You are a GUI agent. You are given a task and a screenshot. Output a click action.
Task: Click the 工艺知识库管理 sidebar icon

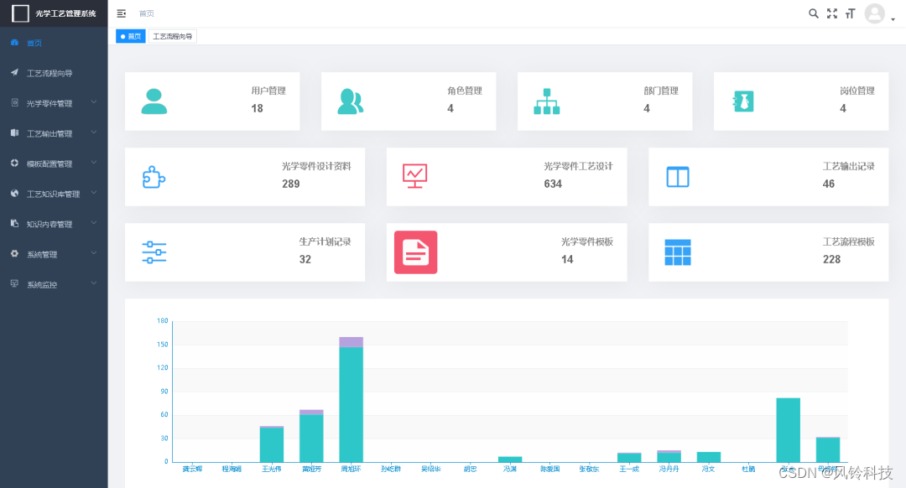tap(14, 193)
